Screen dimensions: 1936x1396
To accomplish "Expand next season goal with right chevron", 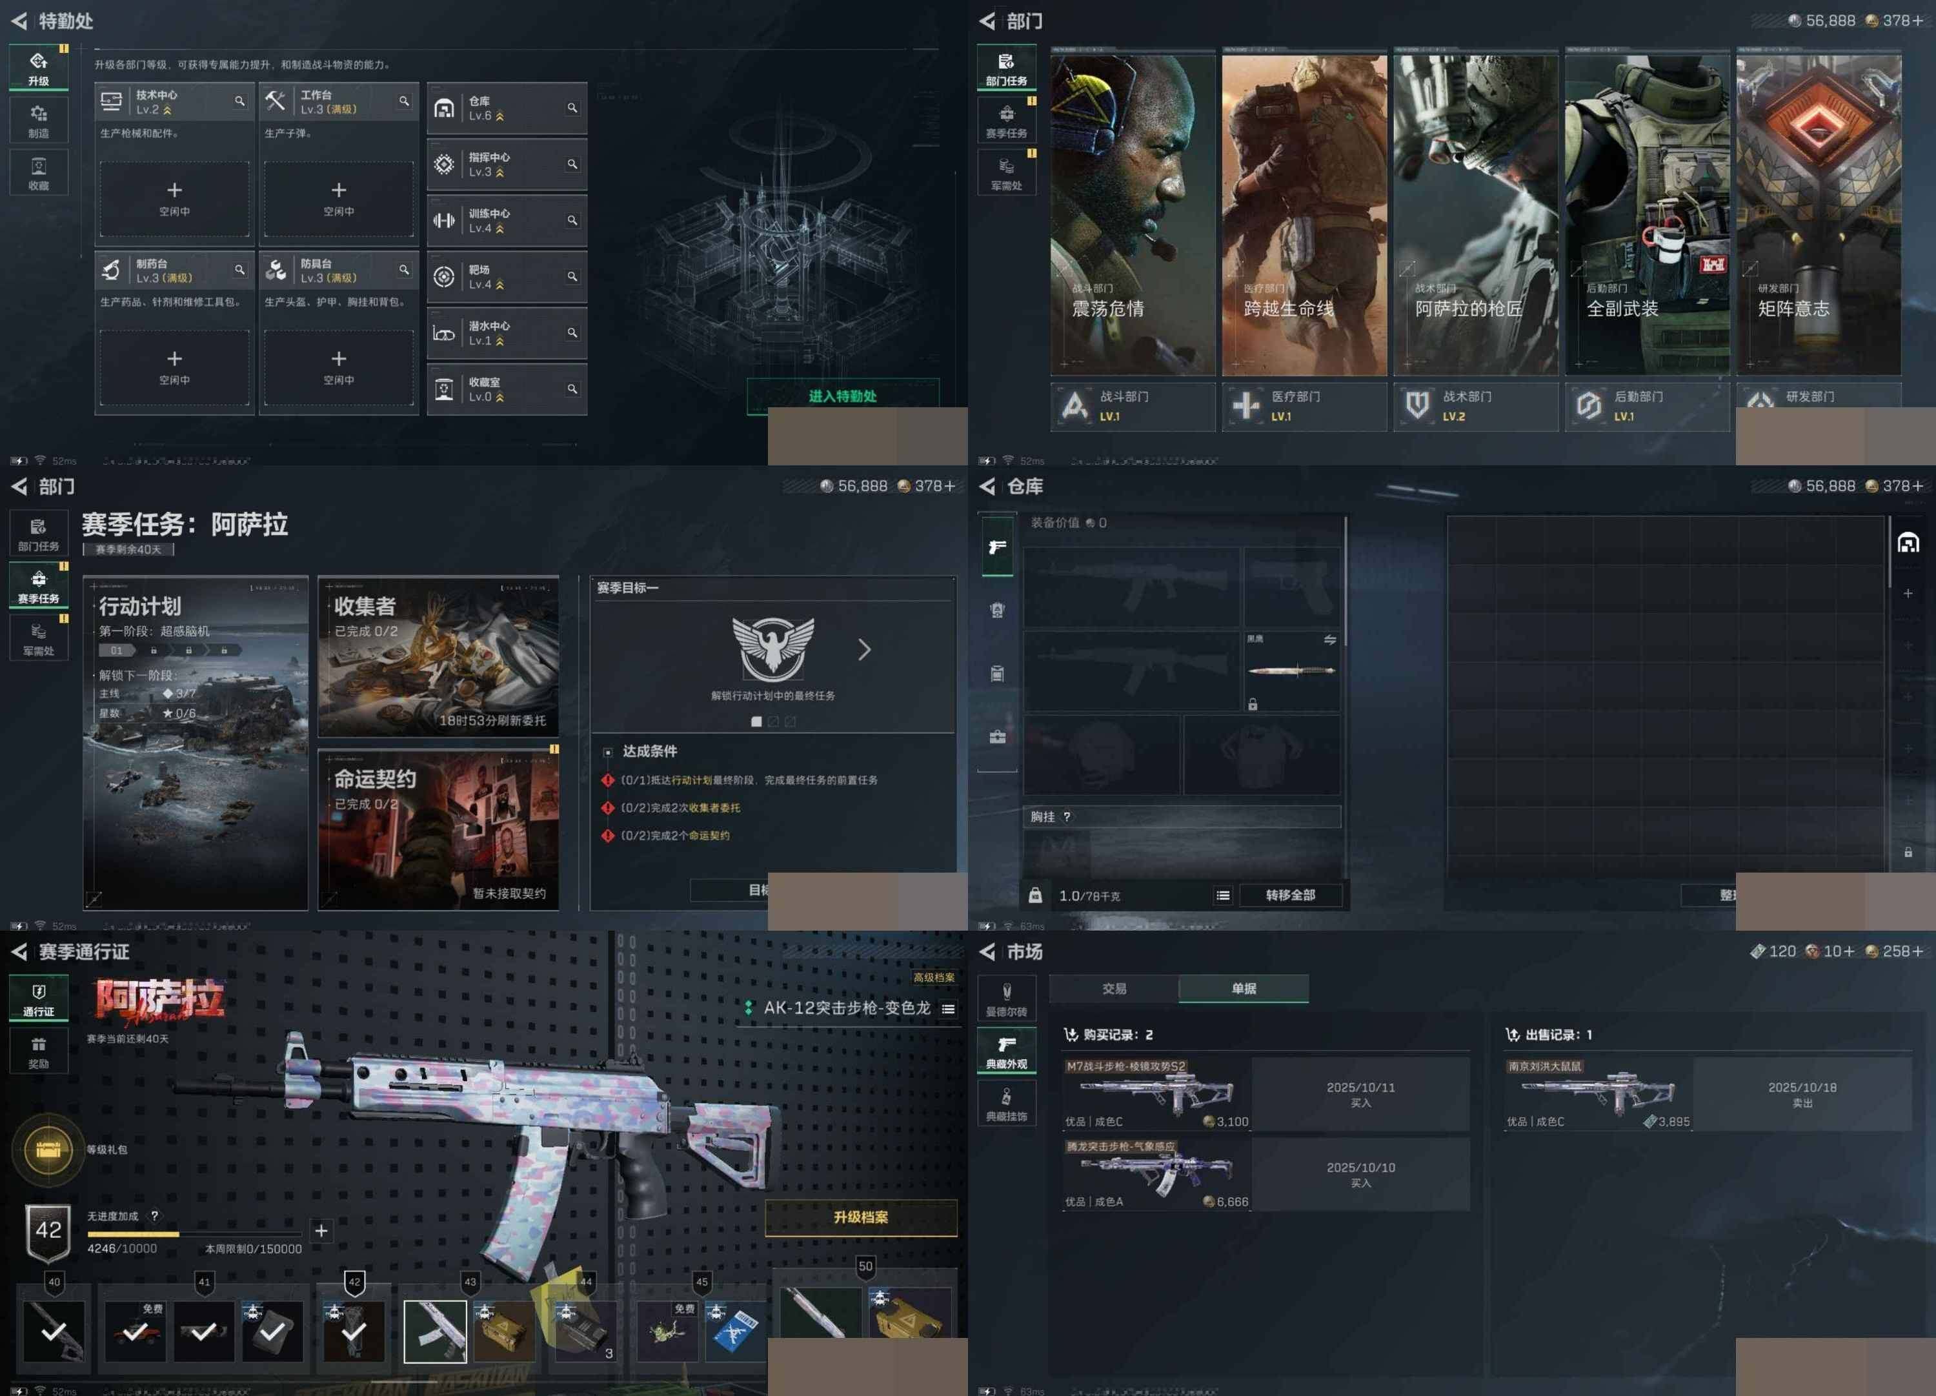I will (864, 651).
